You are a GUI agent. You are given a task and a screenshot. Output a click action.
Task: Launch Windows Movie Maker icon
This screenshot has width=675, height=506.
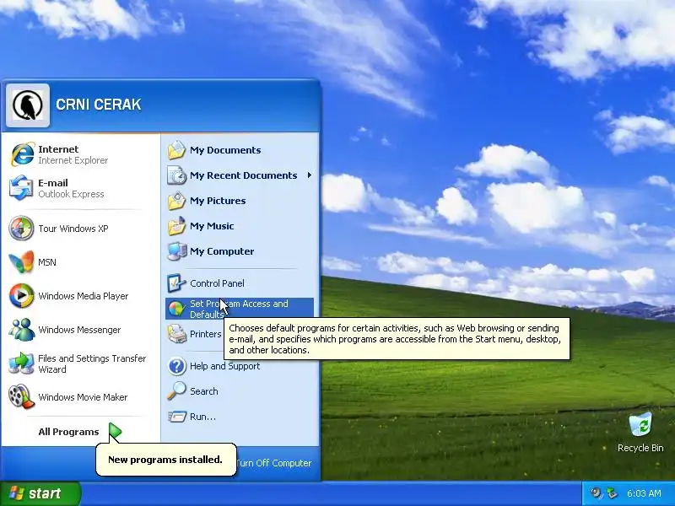coord(22,396)
